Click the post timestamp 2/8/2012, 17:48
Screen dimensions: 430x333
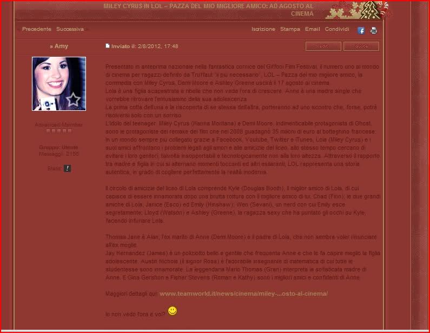pos(158,46)
